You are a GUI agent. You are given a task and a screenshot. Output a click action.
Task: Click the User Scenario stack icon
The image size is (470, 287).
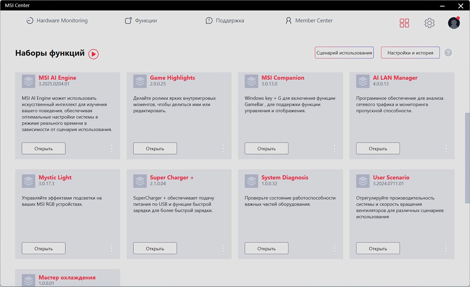363,181
